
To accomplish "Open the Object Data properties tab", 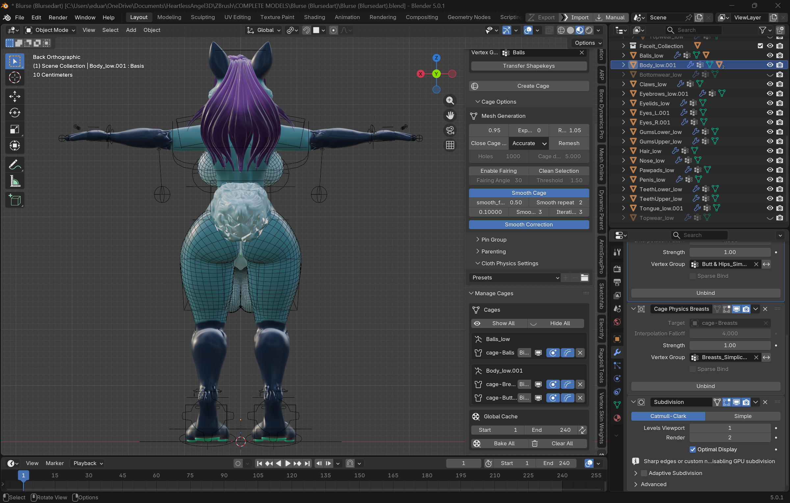I will click(617, 405).
